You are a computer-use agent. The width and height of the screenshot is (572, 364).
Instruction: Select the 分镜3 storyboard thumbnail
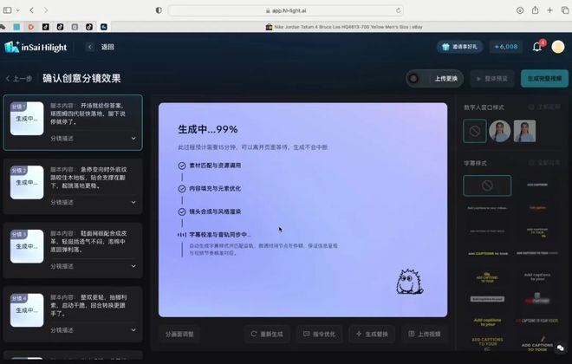tap(27, 246)
